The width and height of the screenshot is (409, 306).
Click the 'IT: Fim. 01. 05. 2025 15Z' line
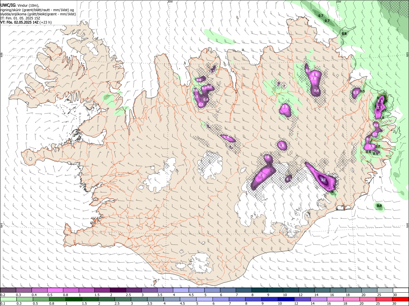(20, 18)
